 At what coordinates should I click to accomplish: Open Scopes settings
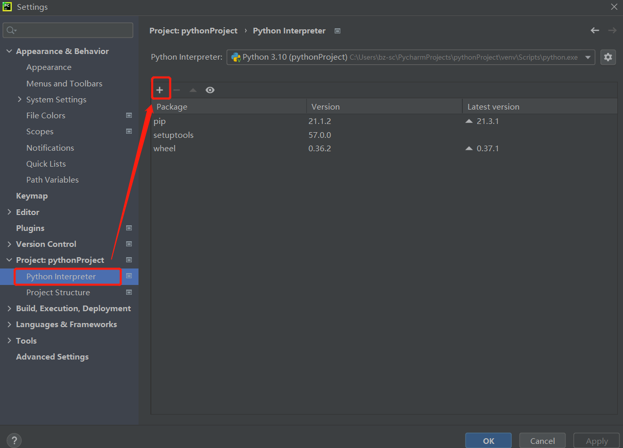[40, 132]
